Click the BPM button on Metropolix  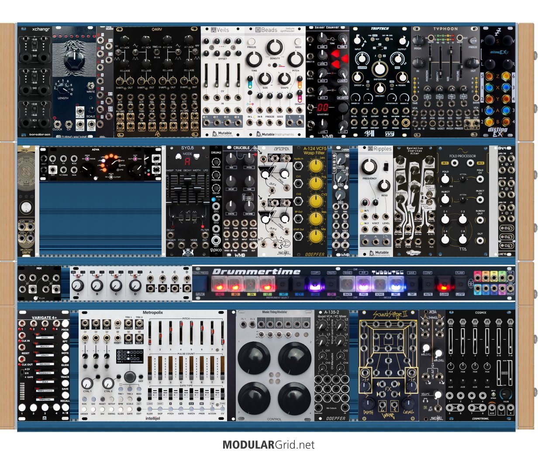pyautogui.click(x=121, y=399)
